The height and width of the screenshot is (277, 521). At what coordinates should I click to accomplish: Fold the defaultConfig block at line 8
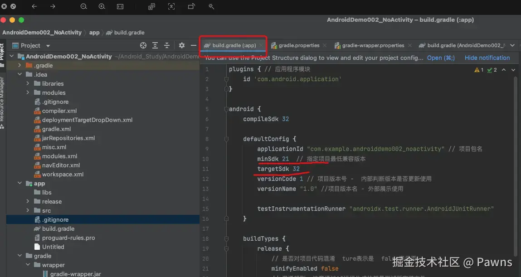pyautogui.click(x=226, y=139)
